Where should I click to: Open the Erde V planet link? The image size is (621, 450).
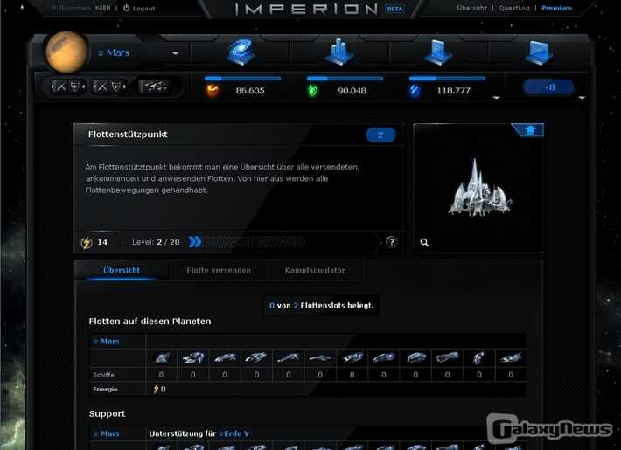coord(234,433)
